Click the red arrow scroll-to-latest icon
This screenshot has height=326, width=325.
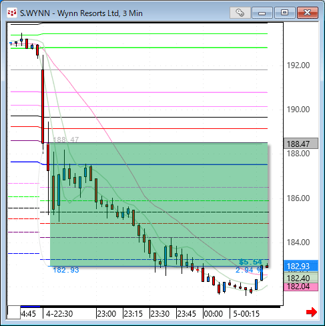tap(311, 312)
